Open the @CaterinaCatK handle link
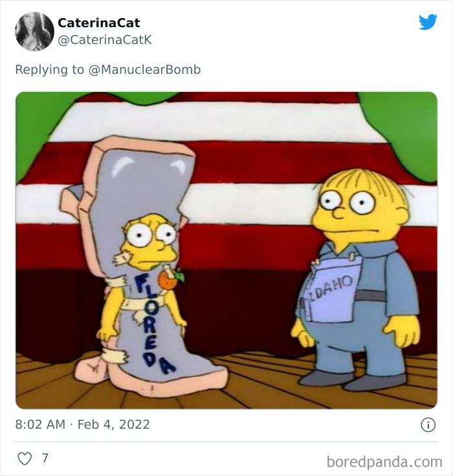 pos(105,40)
